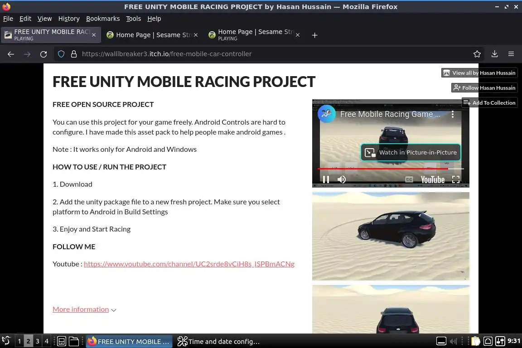Open the View menu
Viewport: 522px width, 348px height.
click(44, 19)
